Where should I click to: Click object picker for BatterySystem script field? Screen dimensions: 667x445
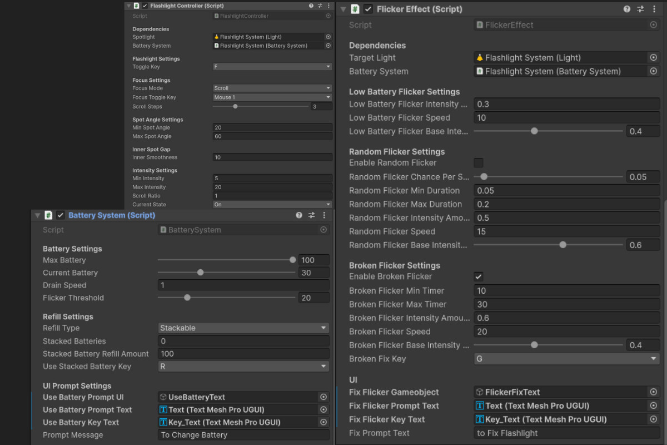[x=323, y=230]
